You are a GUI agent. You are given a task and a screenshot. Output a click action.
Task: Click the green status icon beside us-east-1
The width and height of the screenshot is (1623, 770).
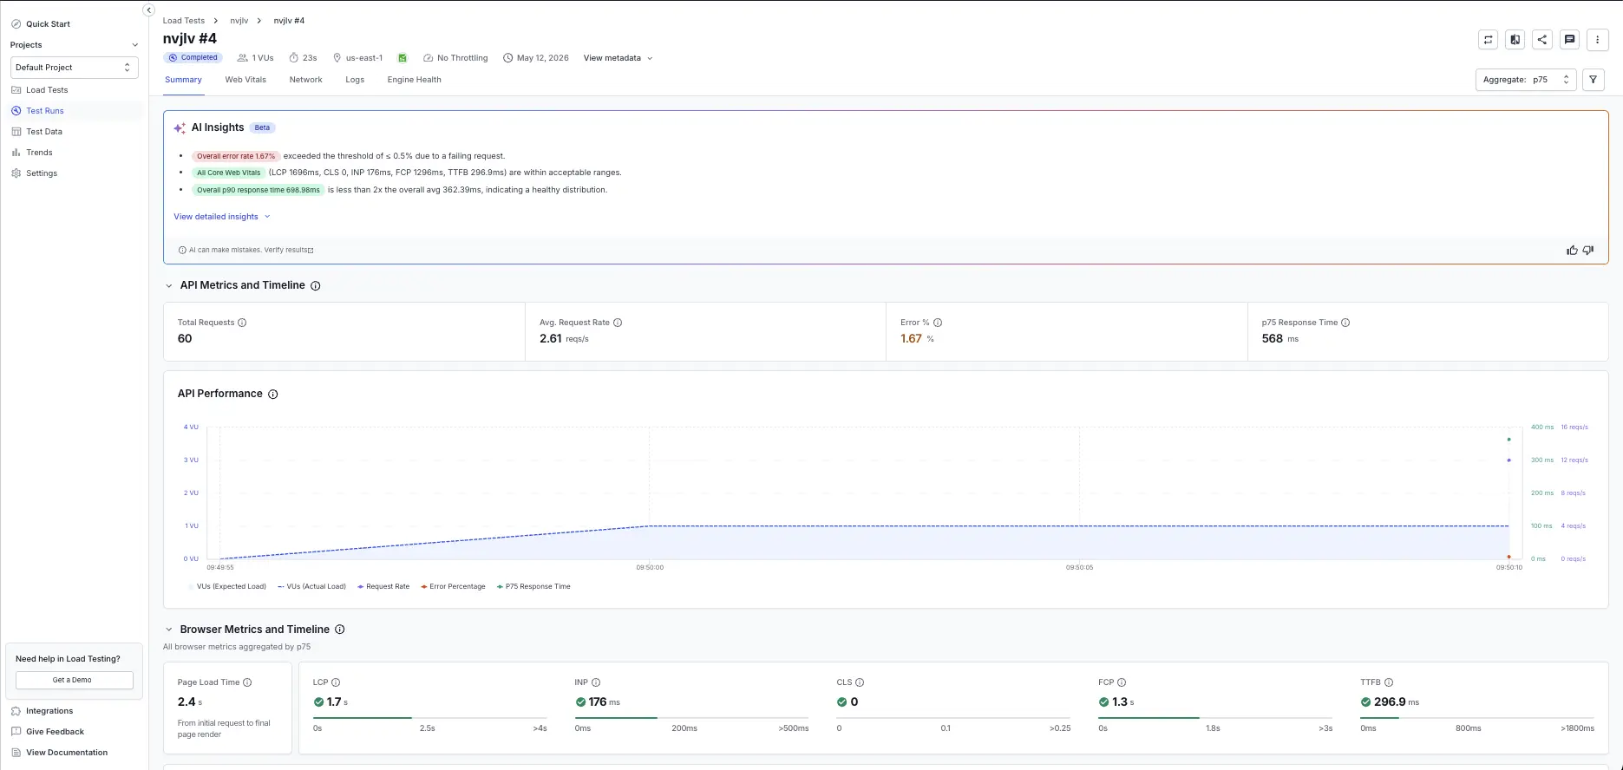402,58
